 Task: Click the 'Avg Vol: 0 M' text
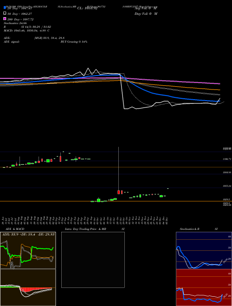tap(146, 8)
